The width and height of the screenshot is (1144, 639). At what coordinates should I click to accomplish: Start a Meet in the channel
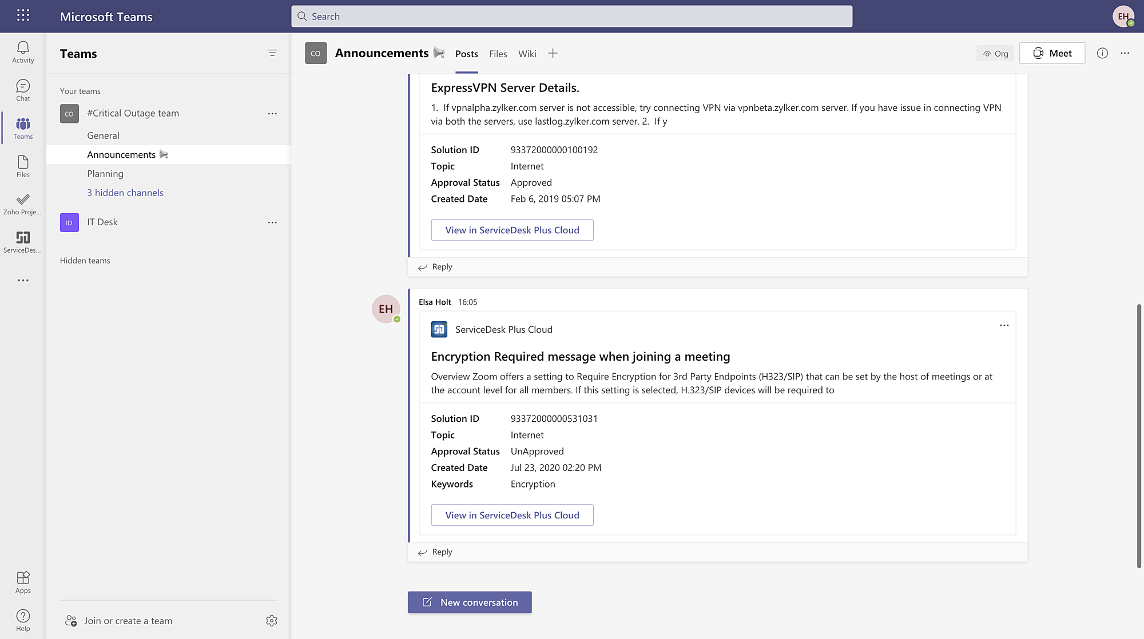(1052, 53)
